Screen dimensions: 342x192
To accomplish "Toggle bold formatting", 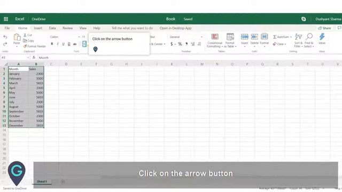I will 52,44.
